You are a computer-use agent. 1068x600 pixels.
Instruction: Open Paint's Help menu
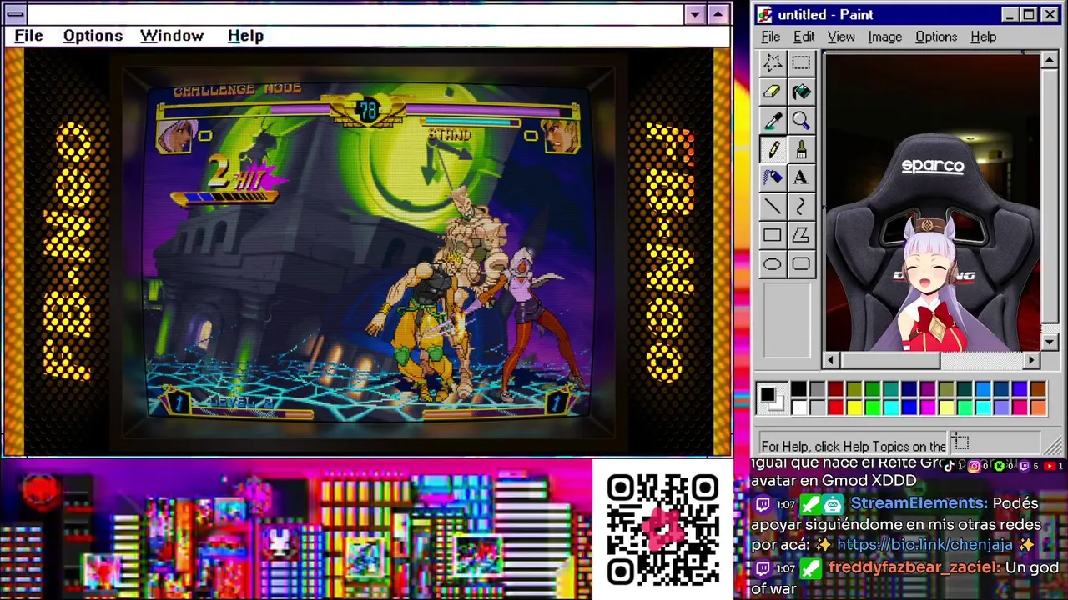(x=984, y=37)
